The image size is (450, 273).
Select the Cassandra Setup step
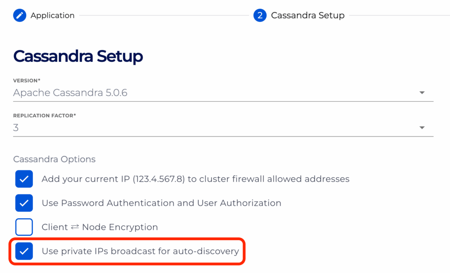(x=307, y=15)
